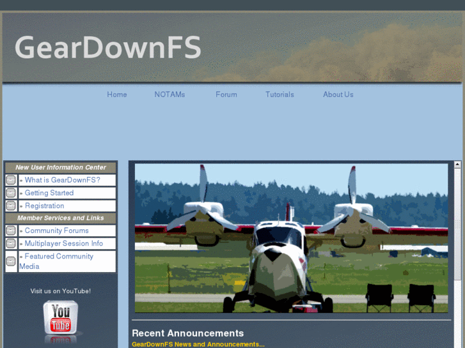The image size is (465, 348).
Task: Click GearDownFS News and Announcements text
Action: pos(198,344)
